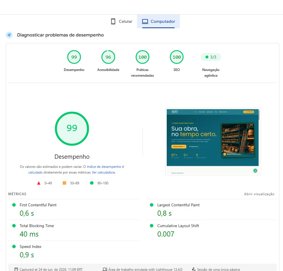
Task: Click the blue radar icon beside Diagnosticar
Action: click(x=9, y=35)
